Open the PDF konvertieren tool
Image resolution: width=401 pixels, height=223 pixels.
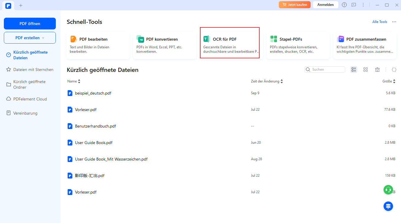[x=164, y=45]
